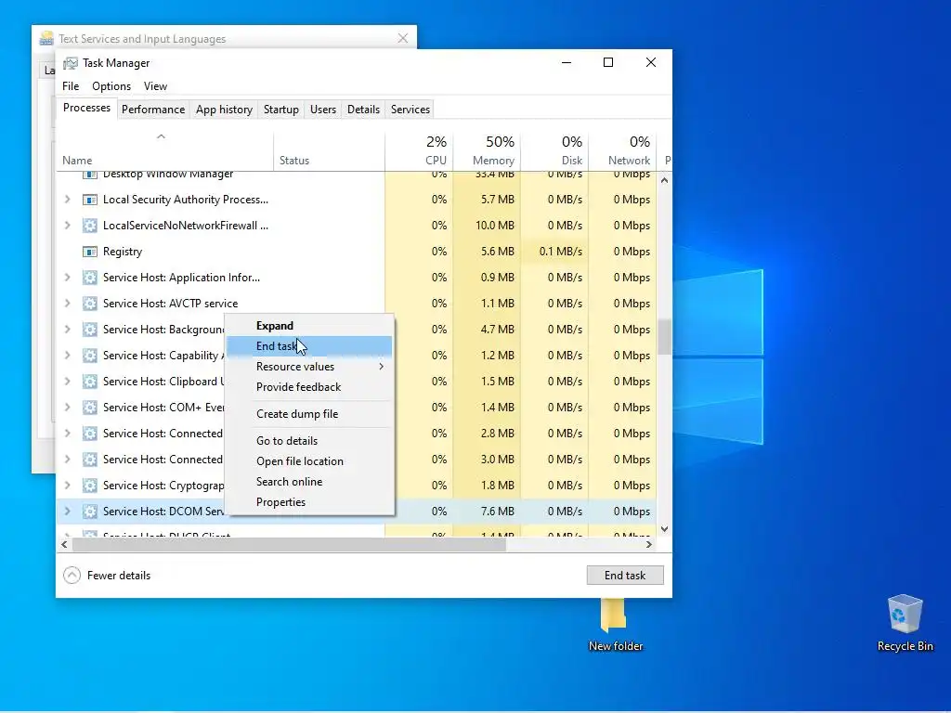Expand the Service Host: Capability row
Screen dimensions: 951x713
67,356
